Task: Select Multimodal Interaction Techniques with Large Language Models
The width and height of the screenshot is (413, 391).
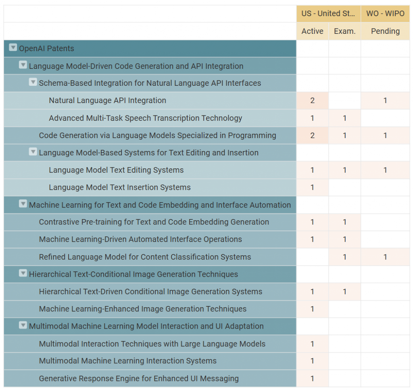Action: [150, 343]
